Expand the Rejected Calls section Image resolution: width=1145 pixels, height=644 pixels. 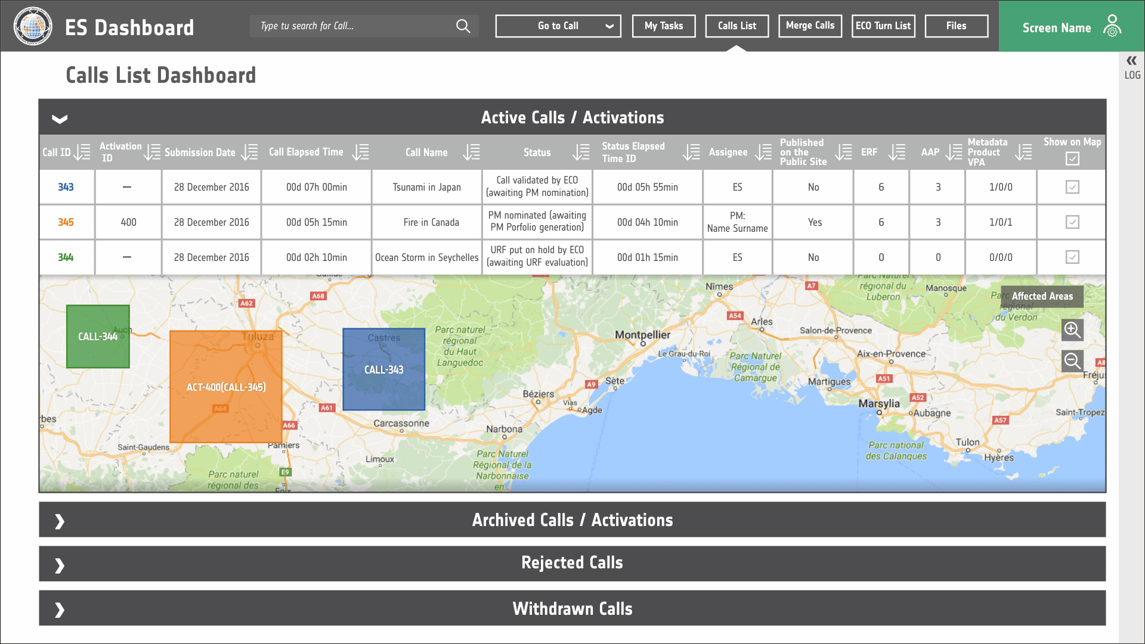coord(60,565)
